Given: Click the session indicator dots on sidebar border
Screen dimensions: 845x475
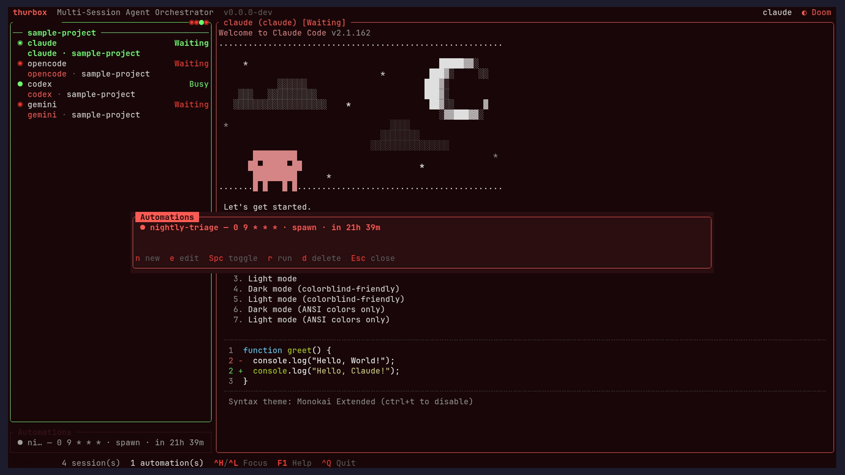Looking at the screenshot, I should [x=199, y=22].
